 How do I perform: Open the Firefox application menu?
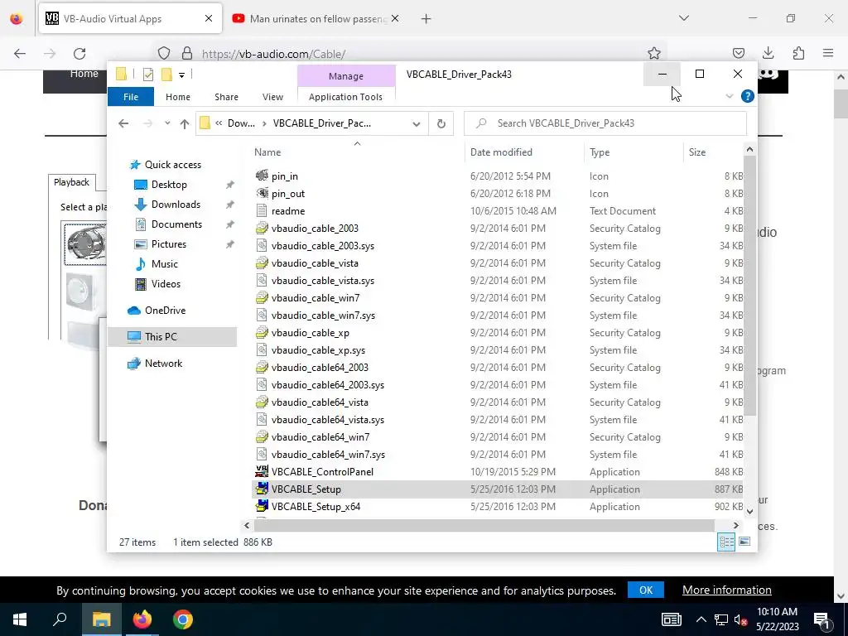[828, 53]
